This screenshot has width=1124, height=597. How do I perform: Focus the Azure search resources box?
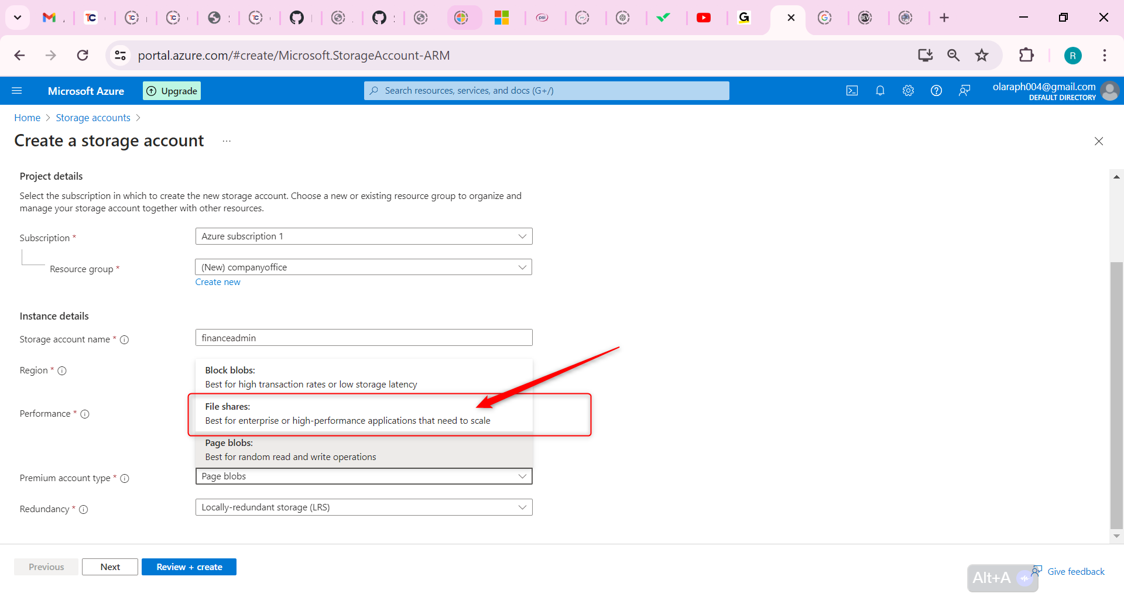[547, 91]
